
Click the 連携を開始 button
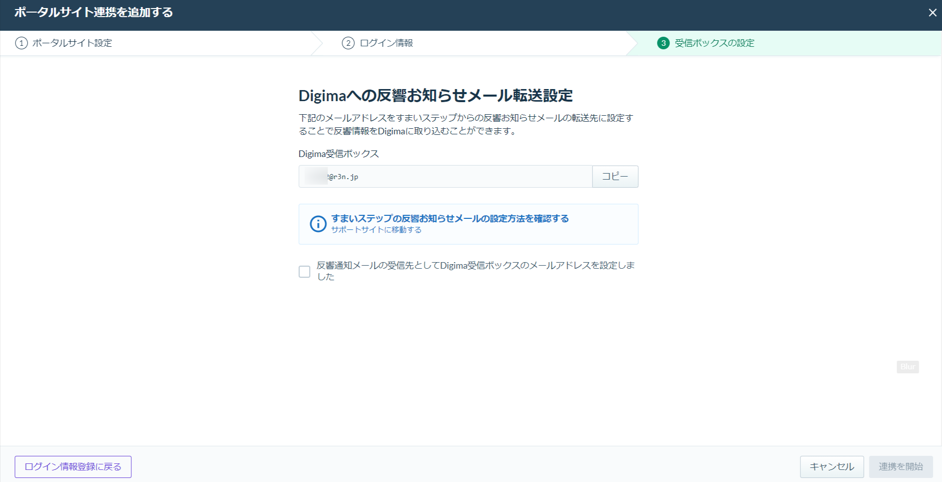(x=901, y=467)
